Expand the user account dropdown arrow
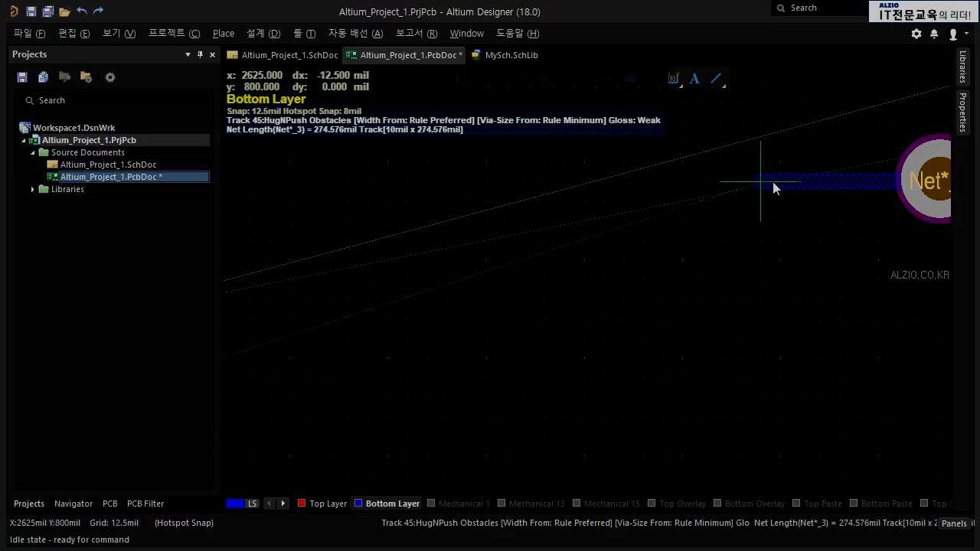Screen dimensions: 980x551 966,34
